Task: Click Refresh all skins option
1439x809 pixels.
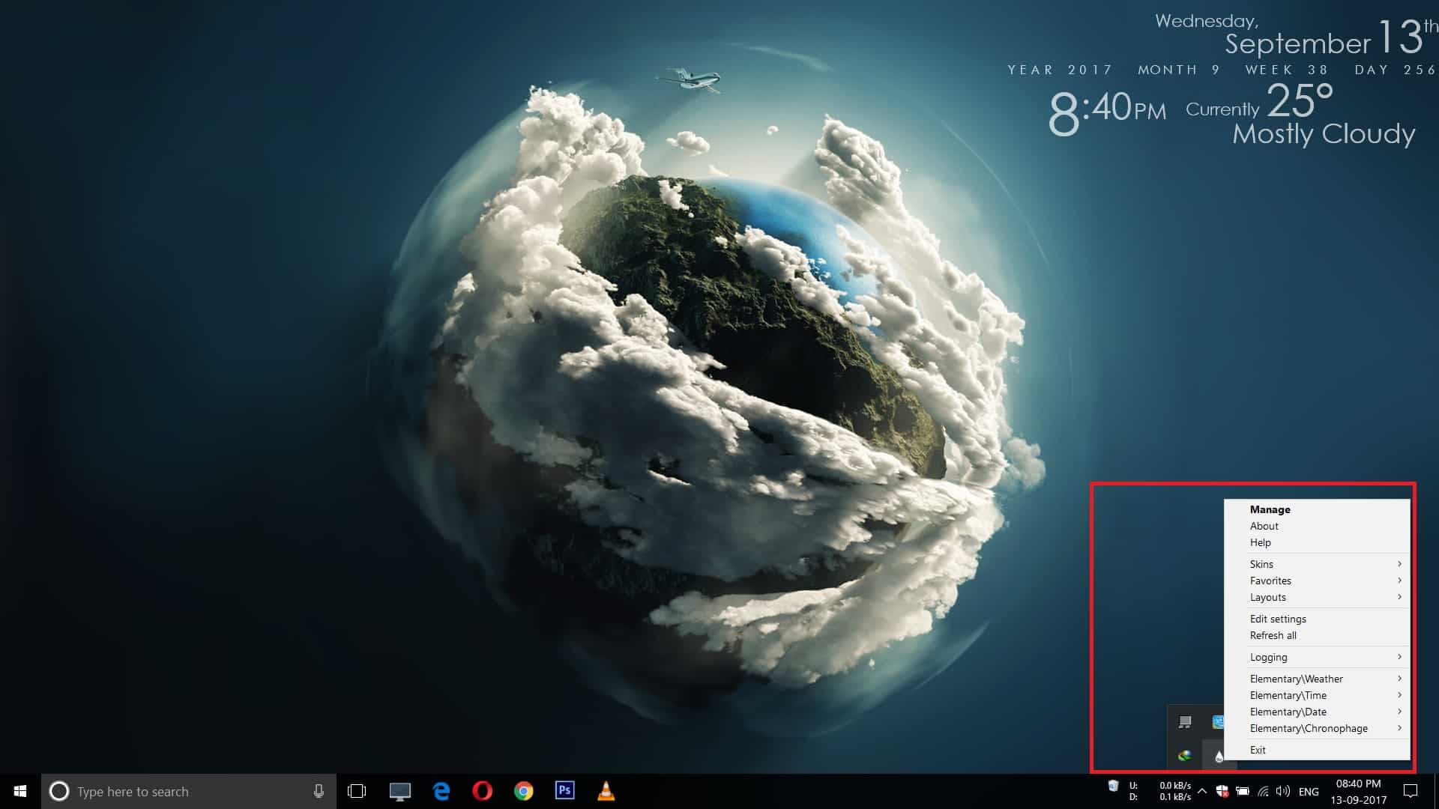Action: 1273,635
